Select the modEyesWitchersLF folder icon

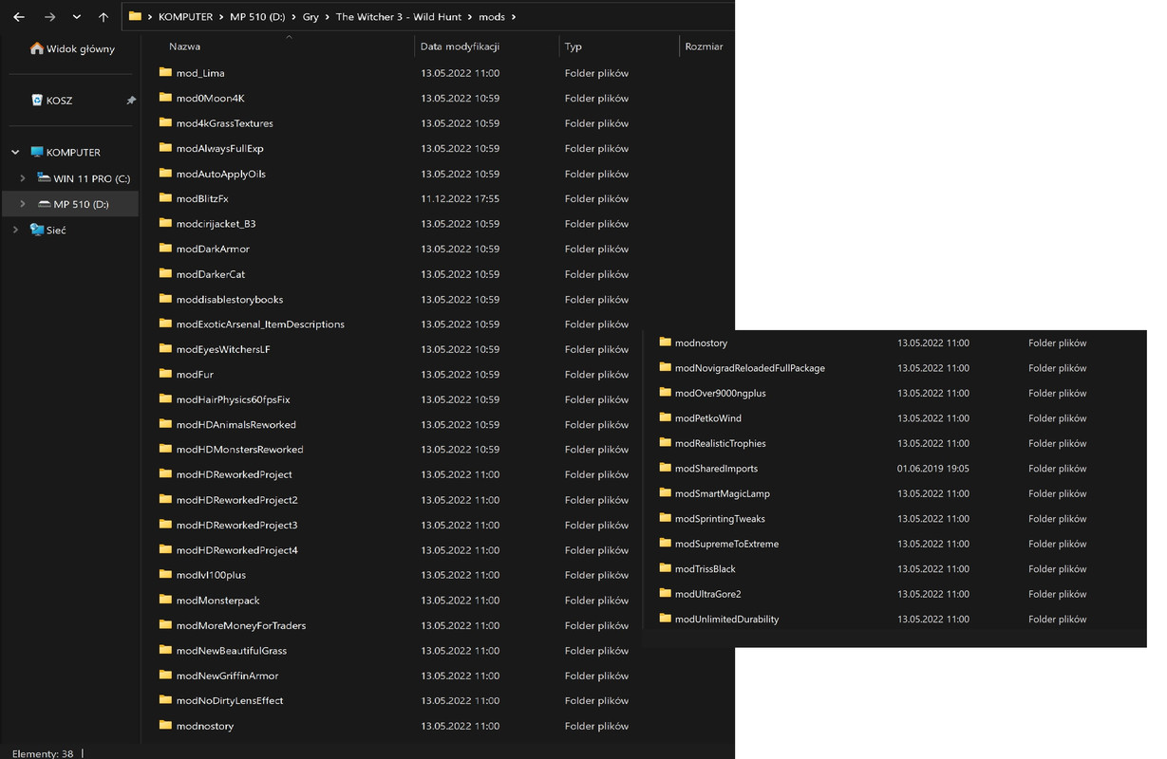165,349
